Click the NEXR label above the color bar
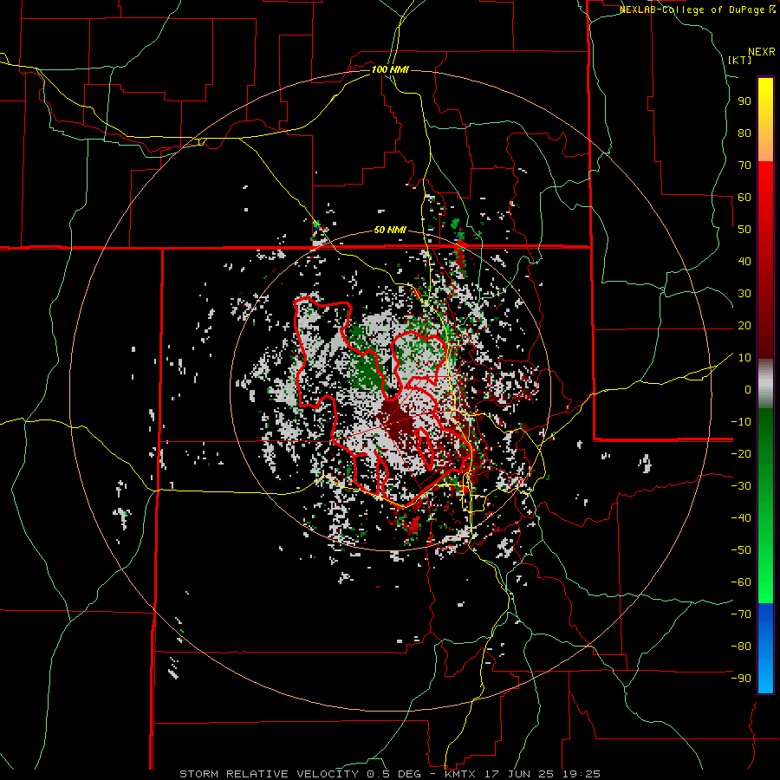Image resolution: width=780 pixels, height=780 pixels. click(762, 52)
